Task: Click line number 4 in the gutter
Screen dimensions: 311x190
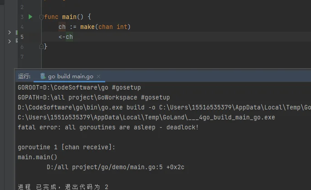Action: point(22,27)
